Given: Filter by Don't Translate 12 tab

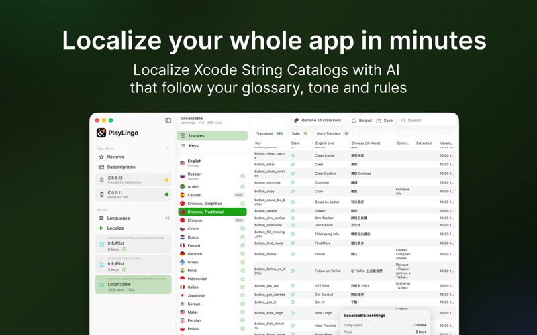Looking at the screenshot, I should click(x=332, y=133).
